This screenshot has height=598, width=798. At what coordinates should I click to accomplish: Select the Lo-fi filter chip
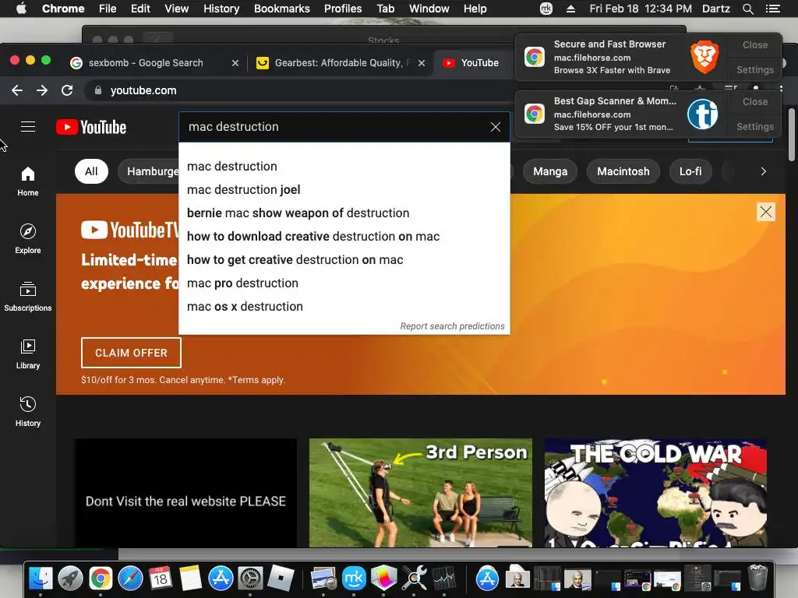(x=690, y=171)
